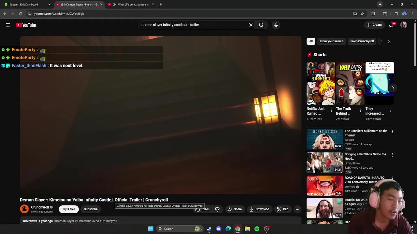Clear the search query with X
This screenshot has height=234, width=417.
251,25
